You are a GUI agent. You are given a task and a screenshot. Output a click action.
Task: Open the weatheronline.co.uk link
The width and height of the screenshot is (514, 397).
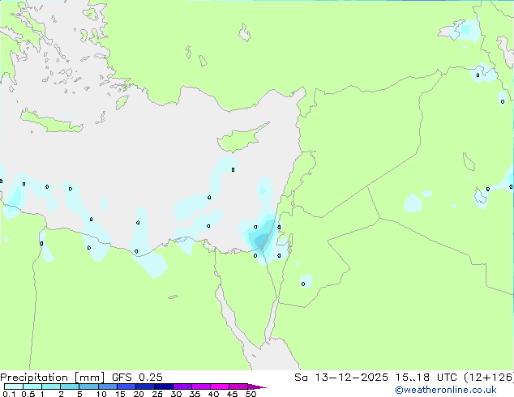(x=446, y=390)
